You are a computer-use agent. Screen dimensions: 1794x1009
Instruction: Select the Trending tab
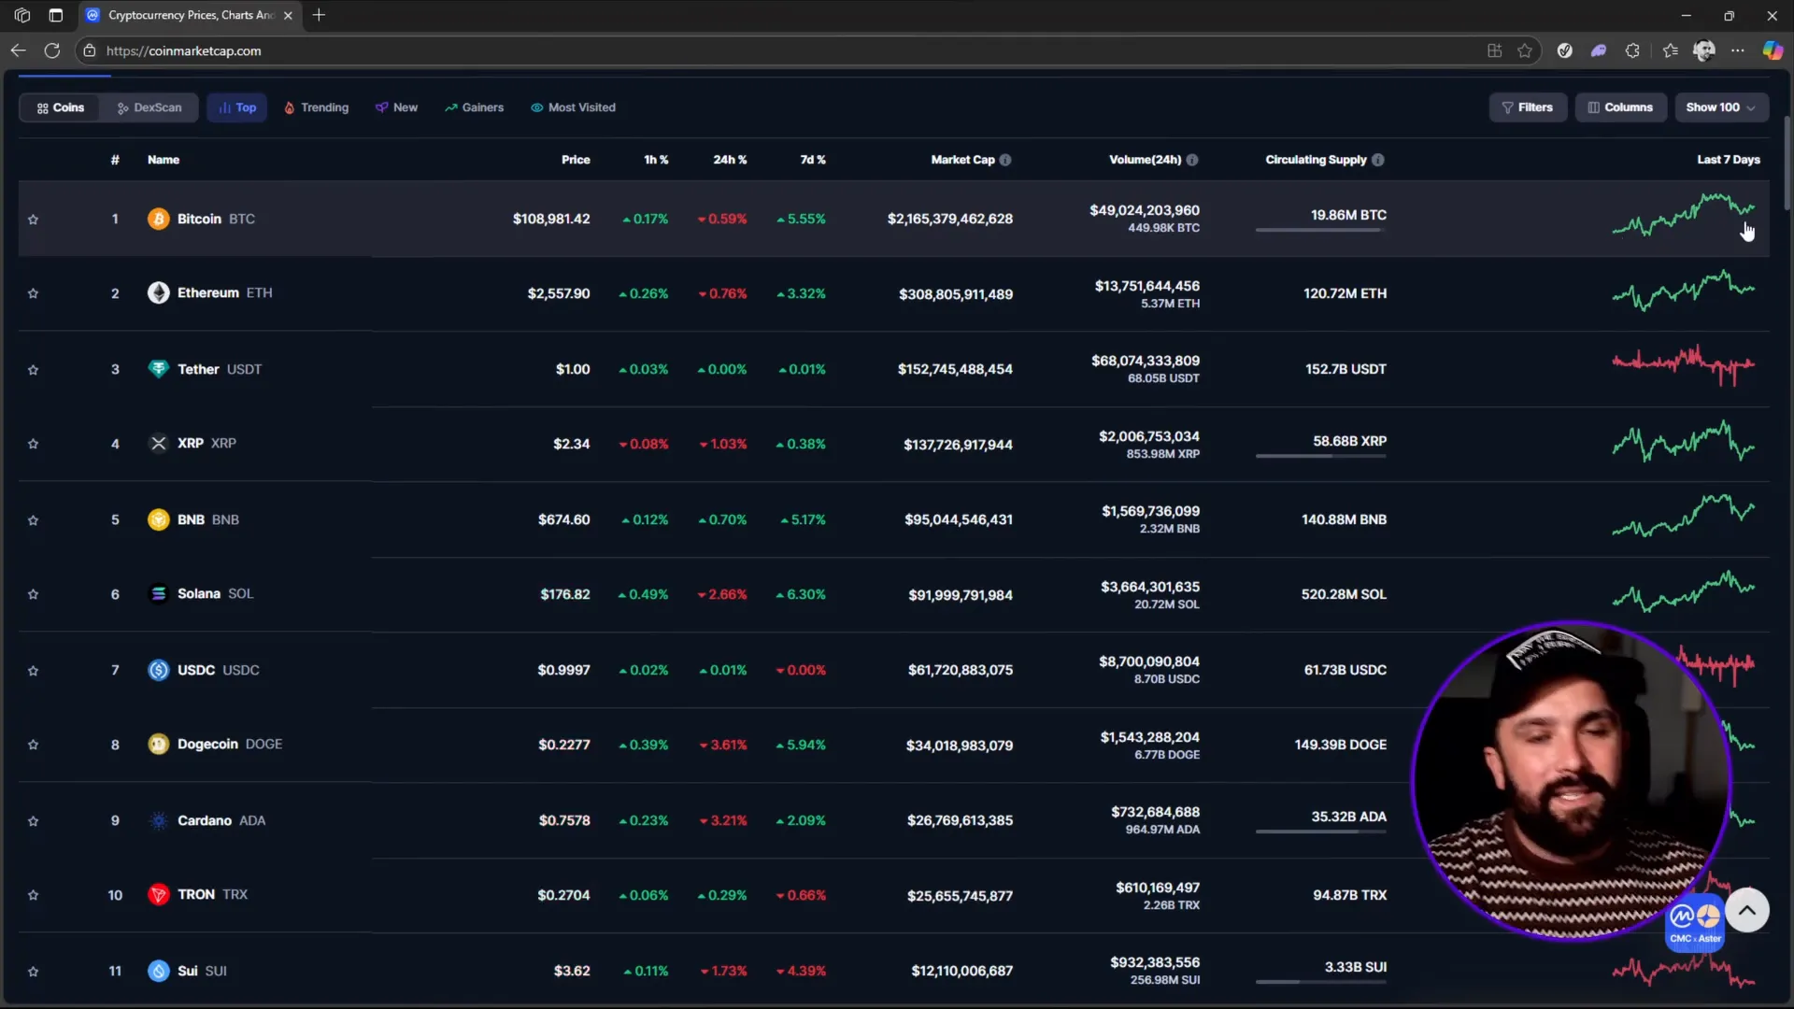tap(317, 107)
